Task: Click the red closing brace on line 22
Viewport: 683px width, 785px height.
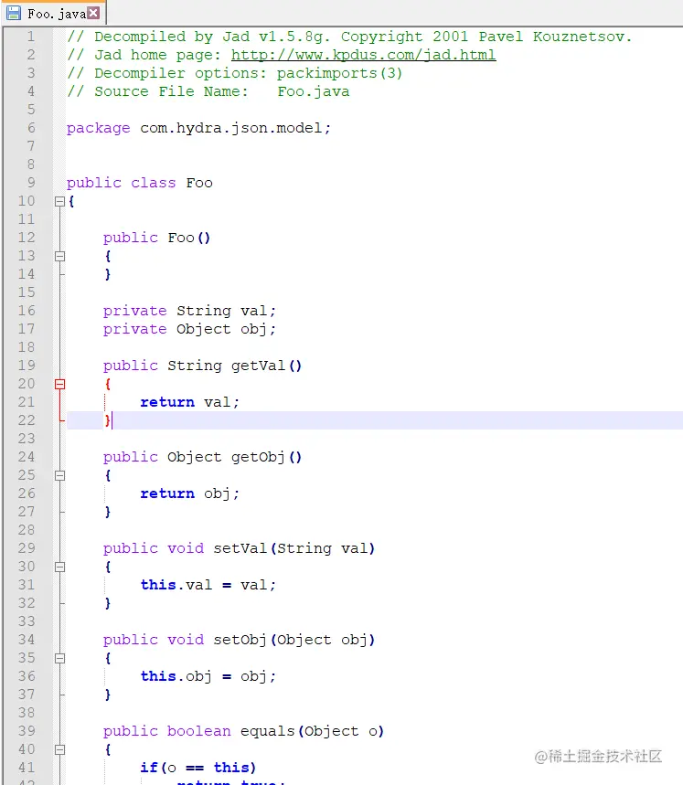Action: 107,420
